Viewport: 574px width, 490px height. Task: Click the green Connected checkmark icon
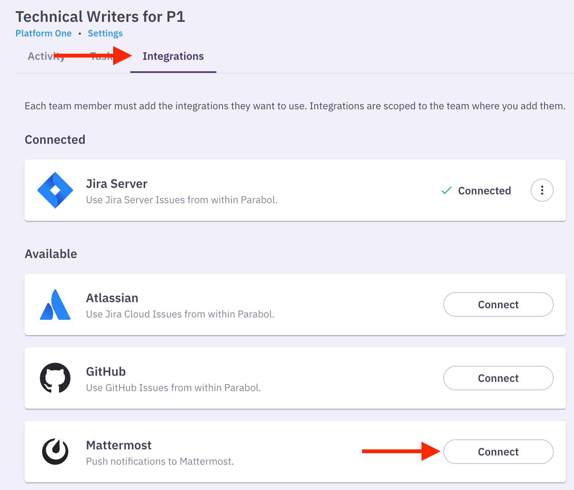[x=446, y=191]
